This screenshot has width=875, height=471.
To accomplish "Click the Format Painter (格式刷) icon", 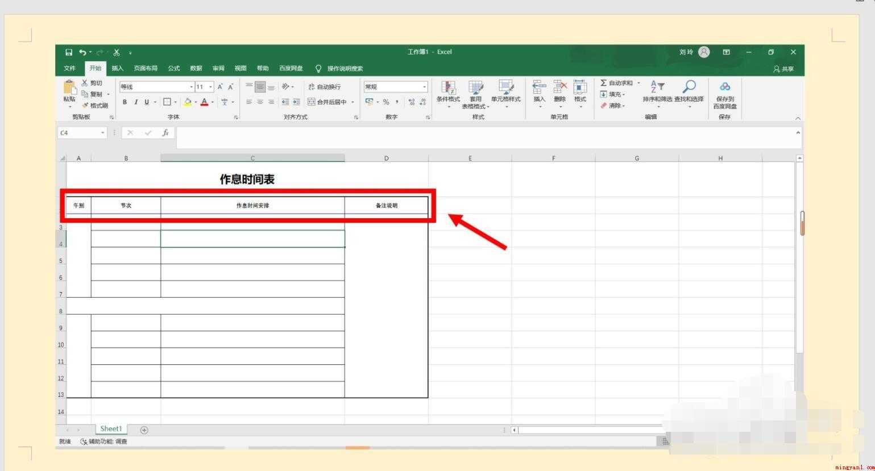I will 85,105.
